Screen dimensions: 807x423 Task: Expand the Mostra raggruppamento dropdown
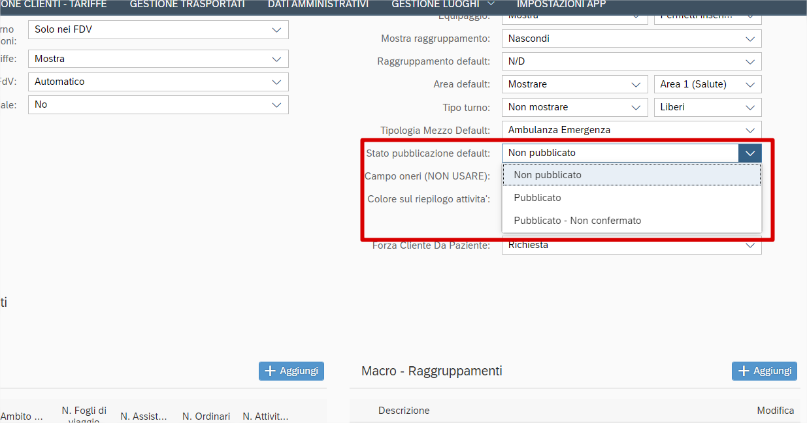[x=749, y=39]
